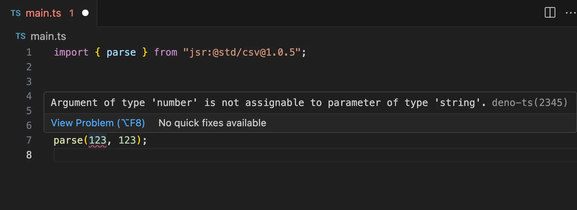Click the TS icon in the breadcrumb bar
This screenshot has height=210, width=577.
[x=20, y=36]
